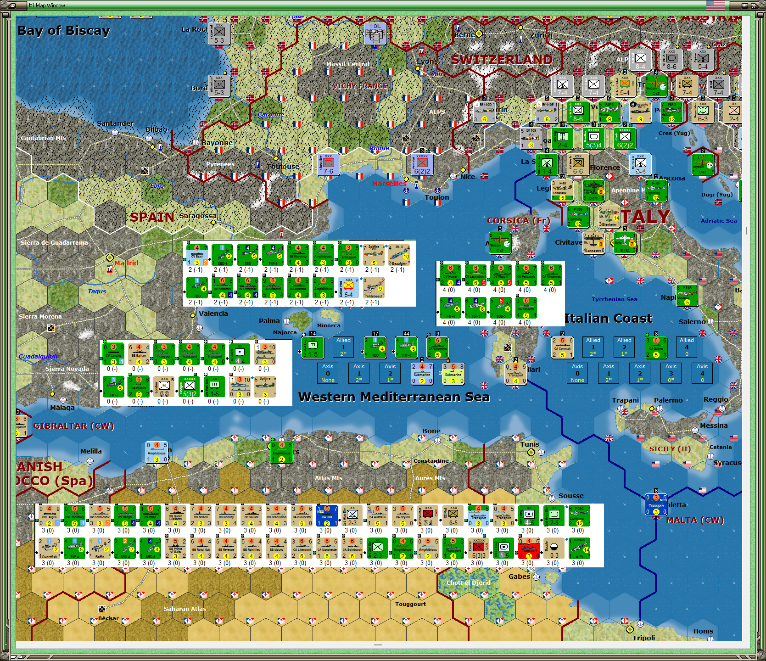The image size is (766, 661).
Task: Select the F4F-4 fighter in Western Mediterranean
Action: tap(406, 347)
